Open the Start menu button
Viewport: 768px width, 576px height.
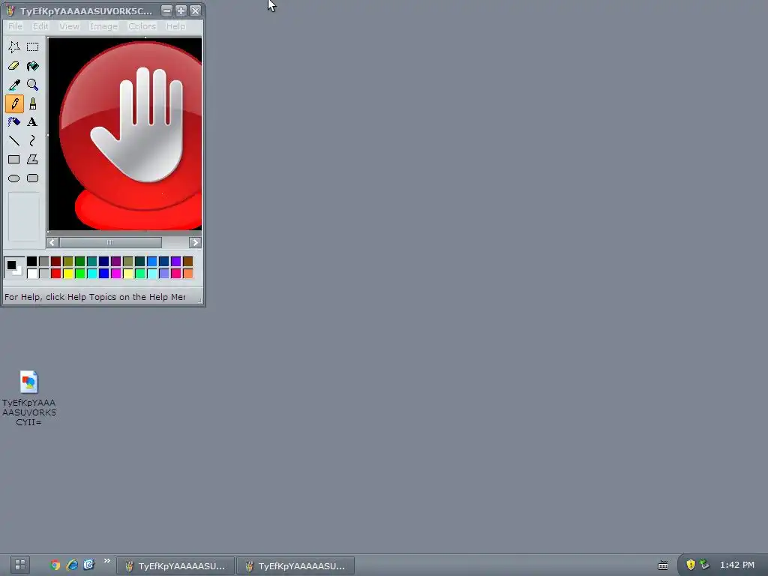pyautogui.click(x=20, y=564)
